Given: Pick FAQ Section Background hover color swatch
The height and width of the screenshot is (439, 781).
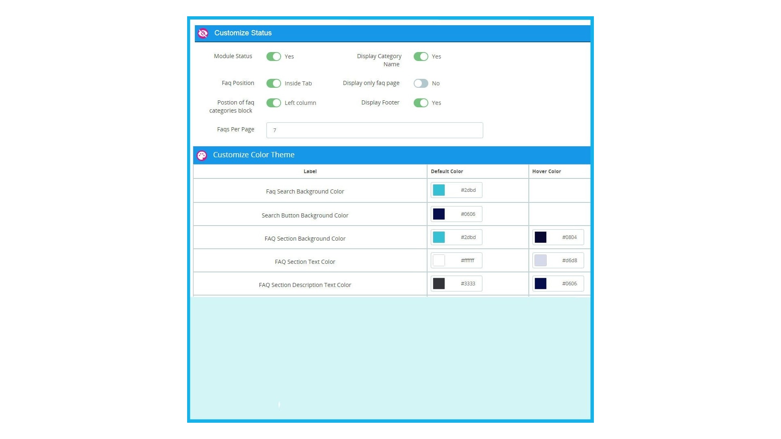Looking at the screenshot, I should (540, 237).
